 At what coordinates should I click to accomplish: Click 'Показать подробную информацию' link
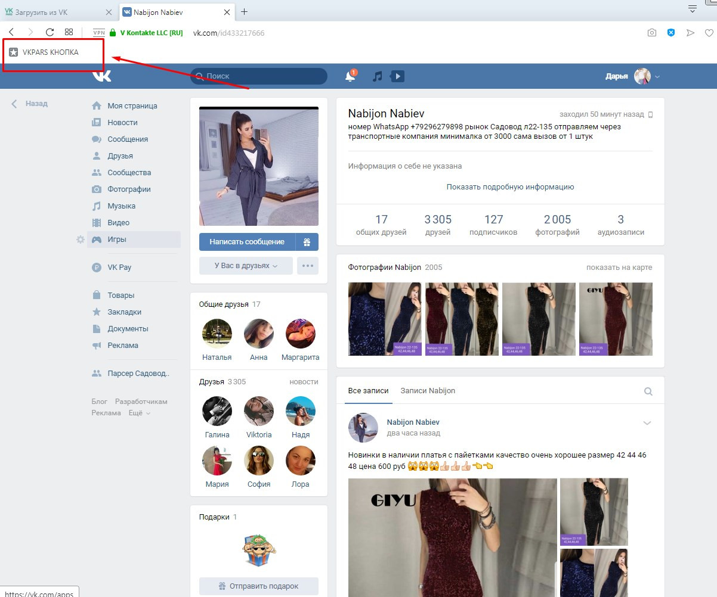[x=510, y=187]
